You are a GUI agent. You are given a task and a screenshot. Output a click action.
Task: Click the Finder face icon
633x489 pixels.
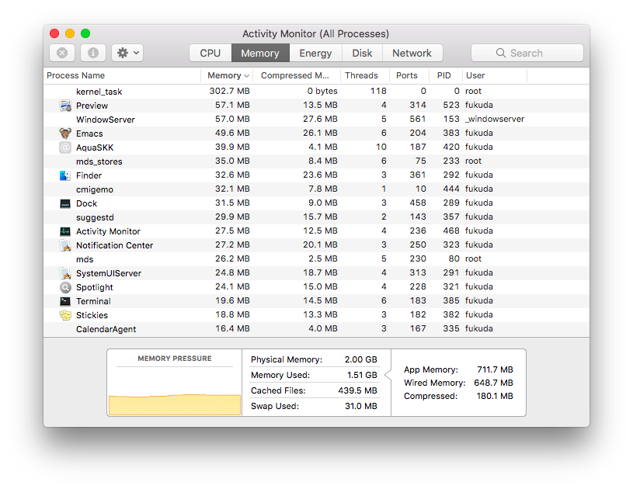click(65, 175)
